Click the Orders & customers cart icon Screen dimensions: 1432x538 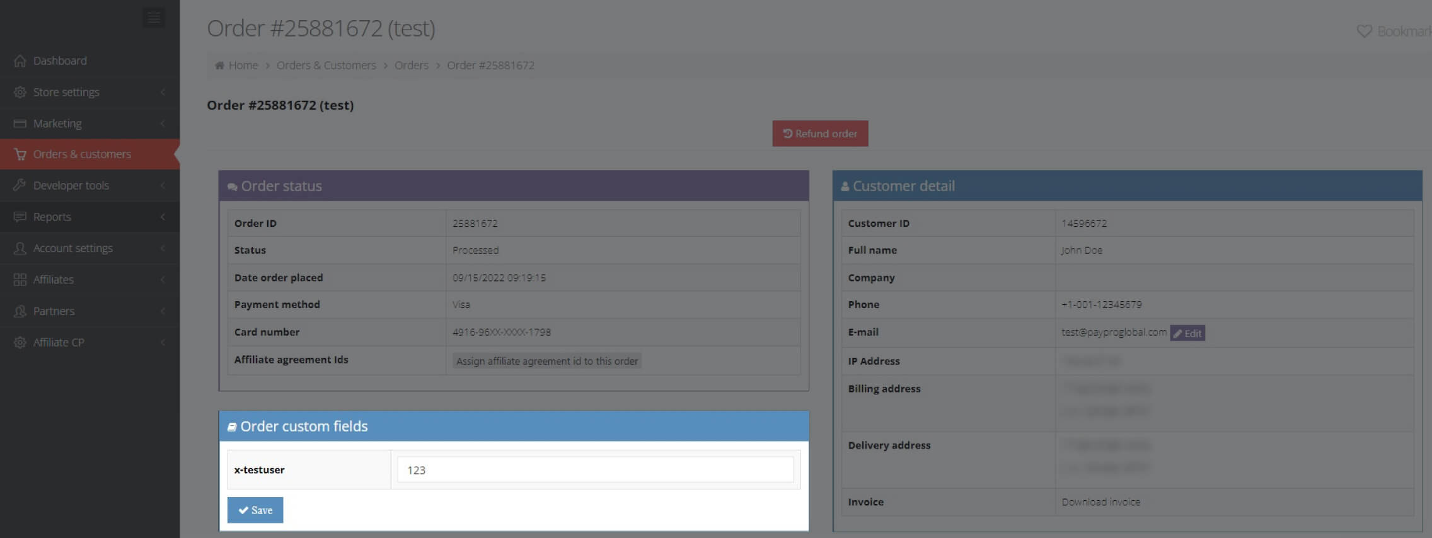(x=20, y=154)
